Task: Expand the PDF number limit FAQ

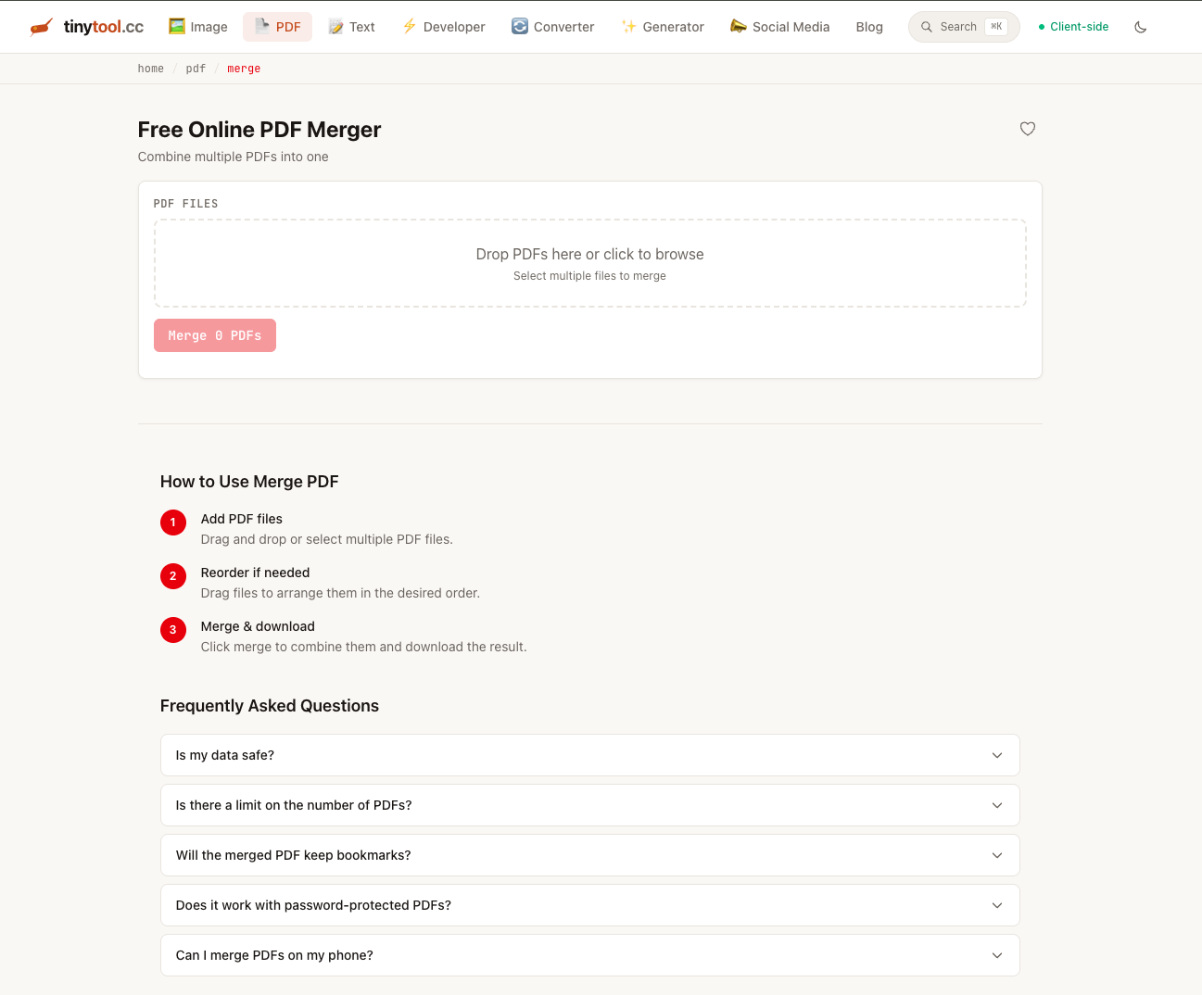Action: click(589, 804)
